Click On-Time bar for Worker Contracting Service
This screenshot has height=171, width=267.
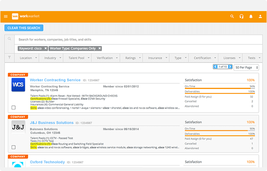(220, 89)
